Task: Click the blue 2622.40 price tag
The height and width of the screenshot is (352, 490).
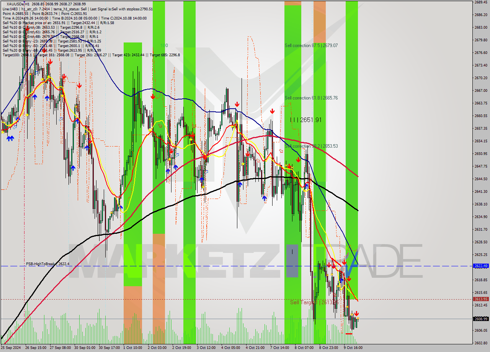Action: click(x=481, y=266)
